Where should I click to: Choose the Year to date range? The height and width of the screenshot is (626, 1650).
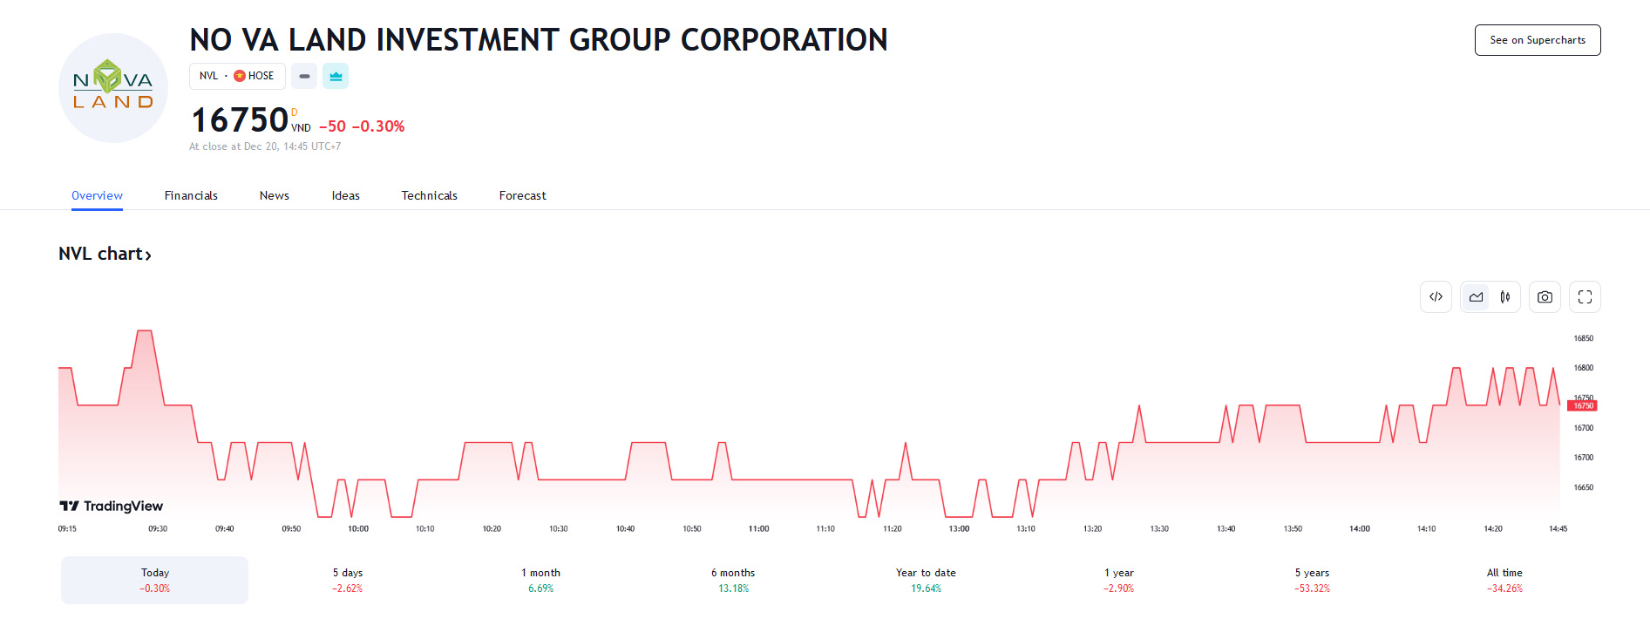tap(926, 580)
